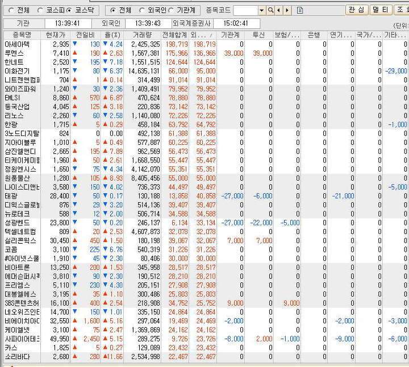
Task: Sort by the 현재가 column header
Action: [55, 35]
